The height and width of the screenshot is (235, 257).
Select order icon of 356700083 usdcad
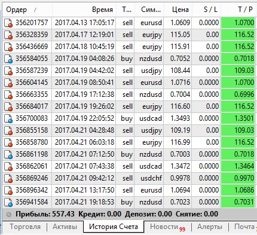8,118
